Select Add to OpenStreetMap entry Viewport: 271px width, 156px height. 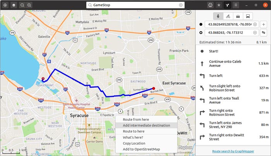[146, 149]
